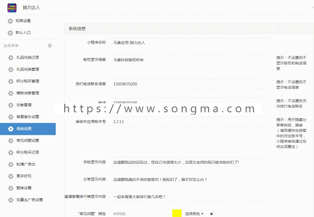Open 背景音乐设置 page

(28, 117)
